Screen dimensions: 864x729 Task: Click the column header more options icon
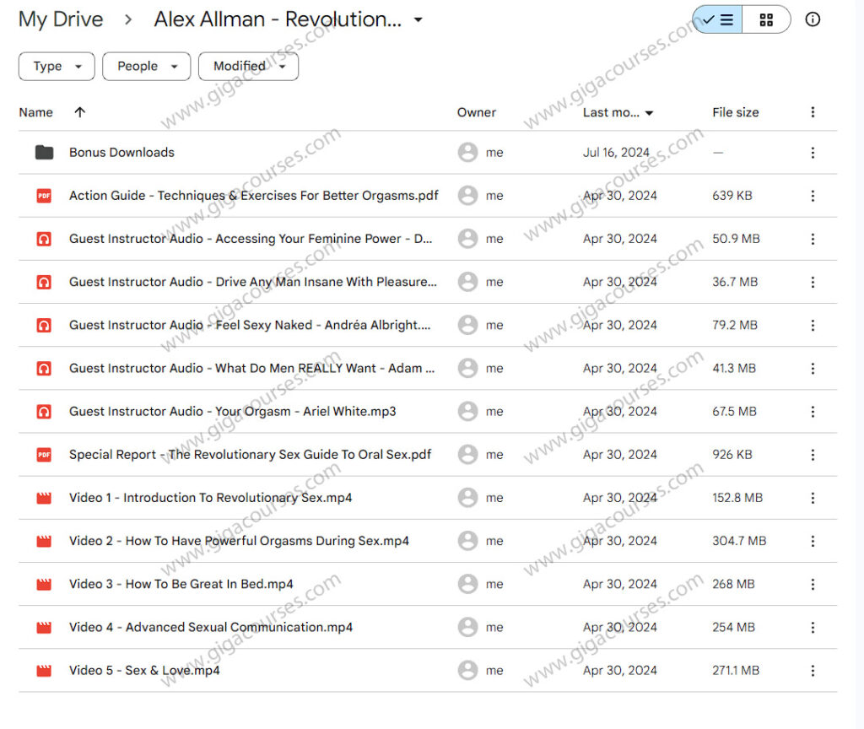pos(813,112)
